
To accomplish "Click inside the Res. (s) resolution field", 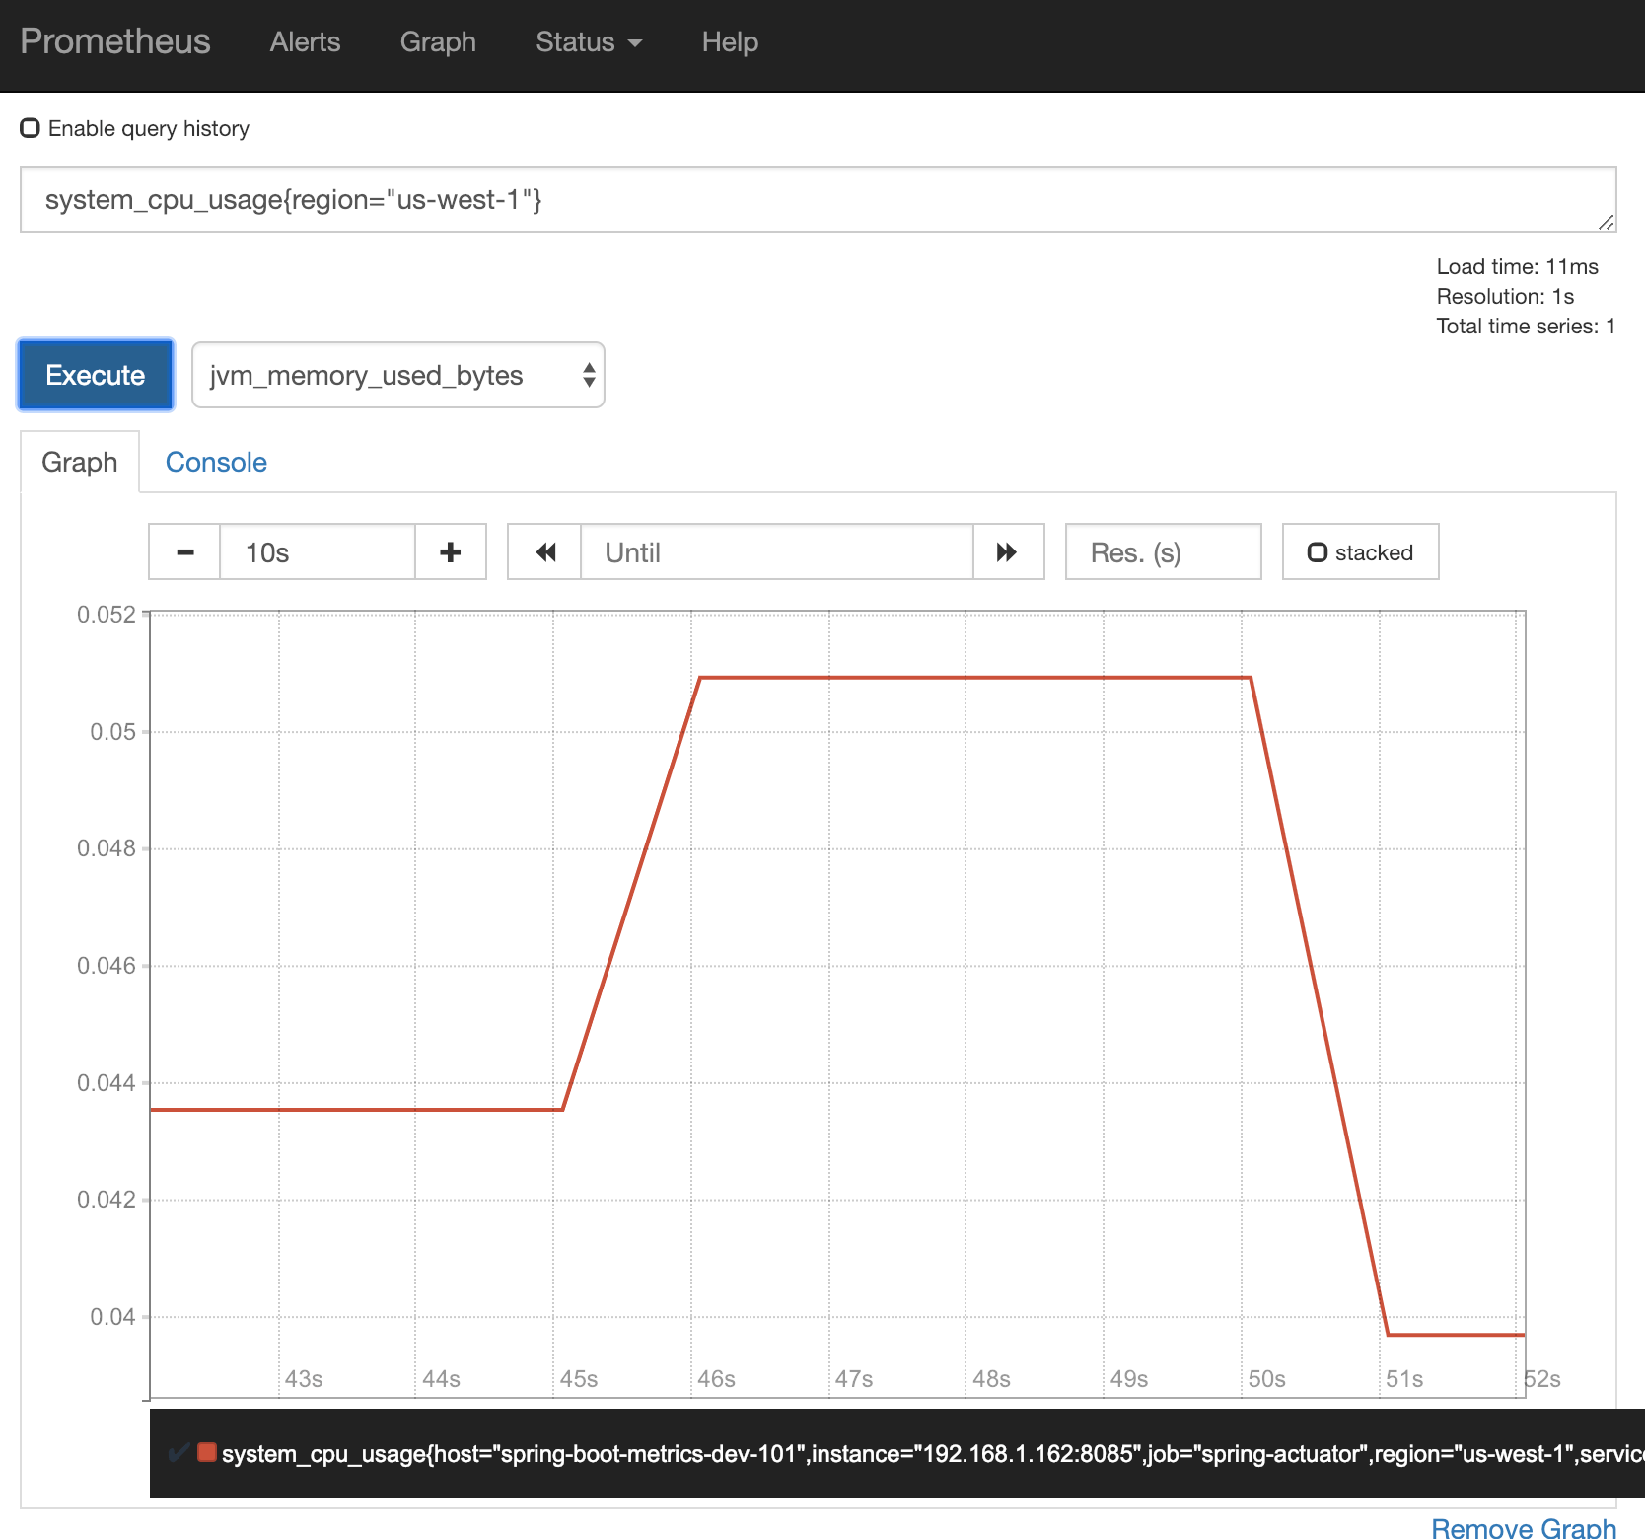I will pyautogui.click(x=1162, y=551).
